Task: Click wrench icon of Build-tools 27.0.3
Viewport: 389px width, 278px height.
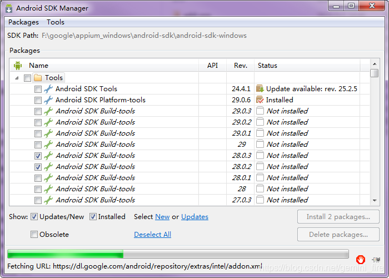Action: click(x=48, y=200)
